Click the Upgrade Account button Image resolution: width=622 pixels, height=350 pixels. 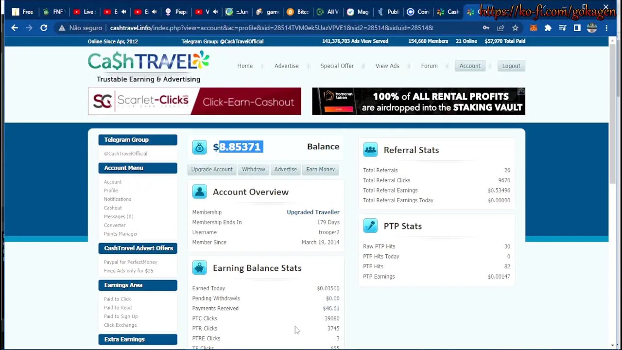point(212,169)
